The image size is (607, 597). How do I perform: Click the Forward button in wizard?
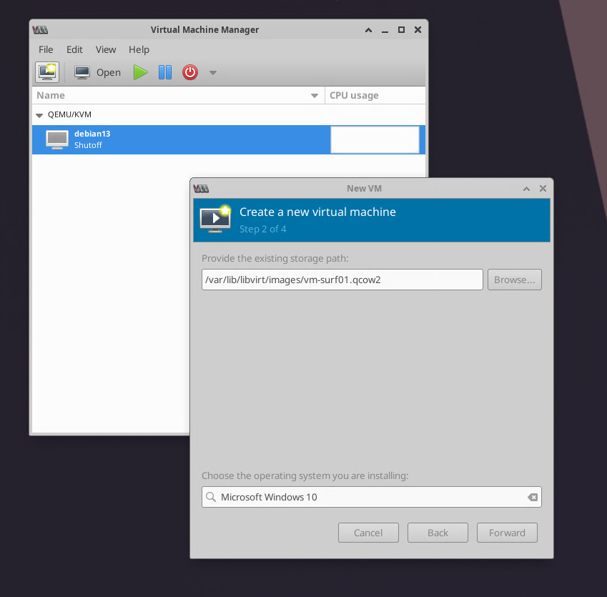tap(507, 533)
